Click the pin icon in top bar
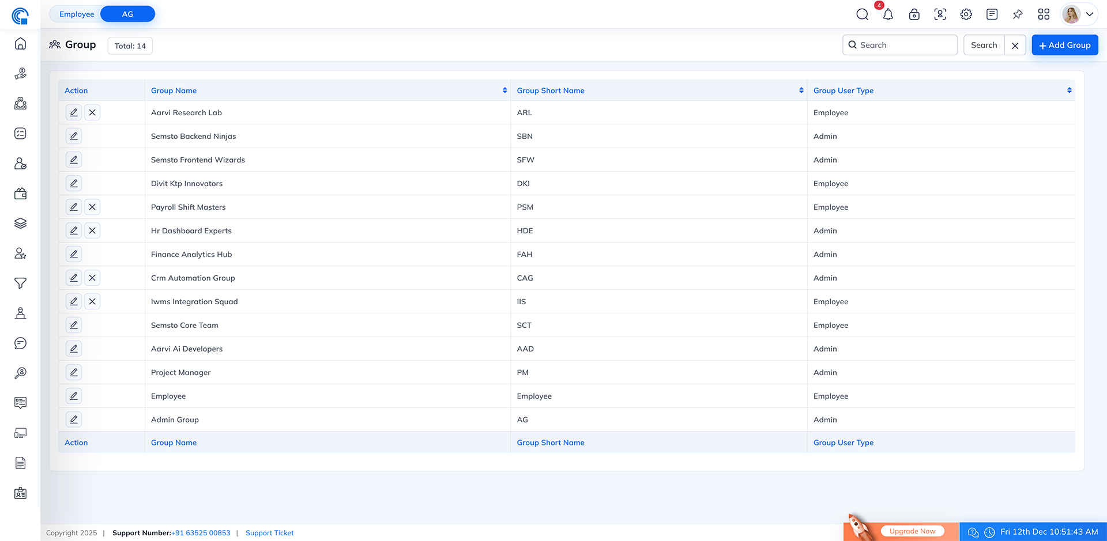 [1018, 14]
